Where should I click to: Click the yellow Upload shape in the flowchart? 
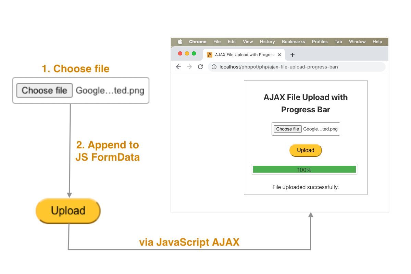[67, 211]
